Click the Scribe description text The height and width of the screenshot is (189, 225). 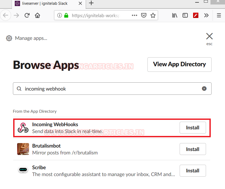tap(104, 174)
